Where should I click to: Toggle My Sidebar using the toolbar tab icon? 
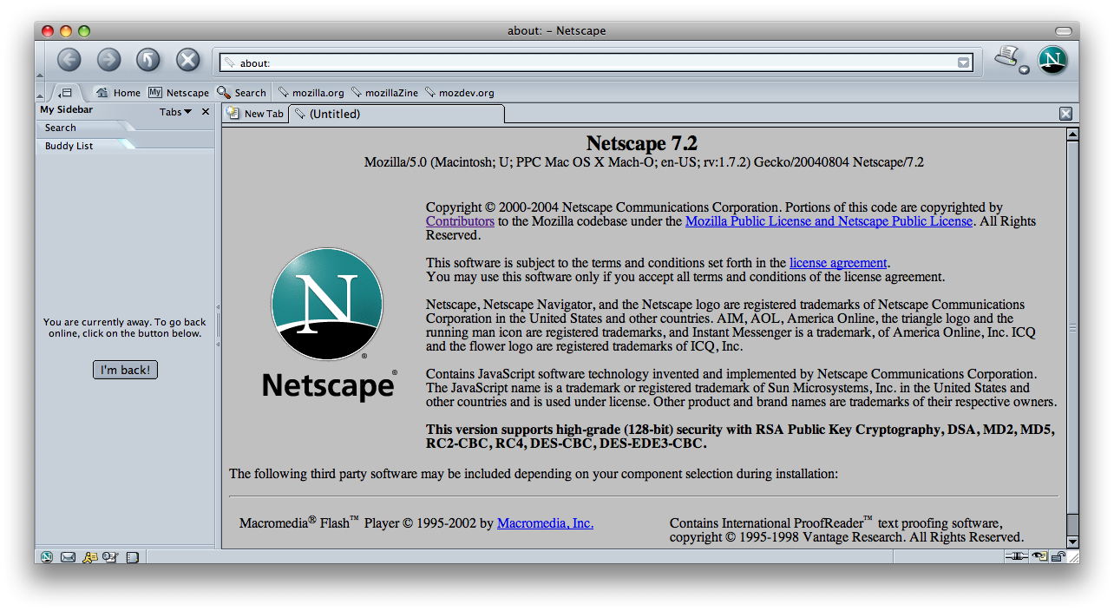pyautogui.click(x=66, y=92)
